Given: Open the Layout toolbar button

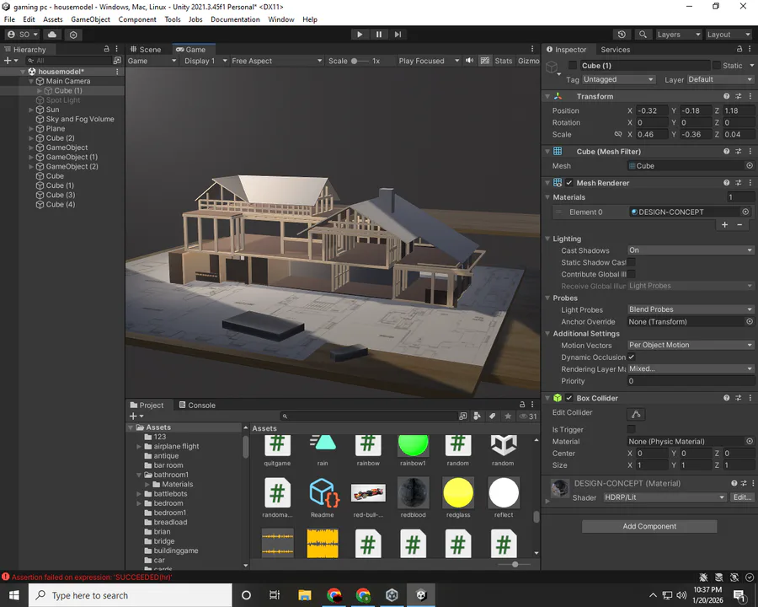Looking at the screenshot, I should [x=728, y=35].
